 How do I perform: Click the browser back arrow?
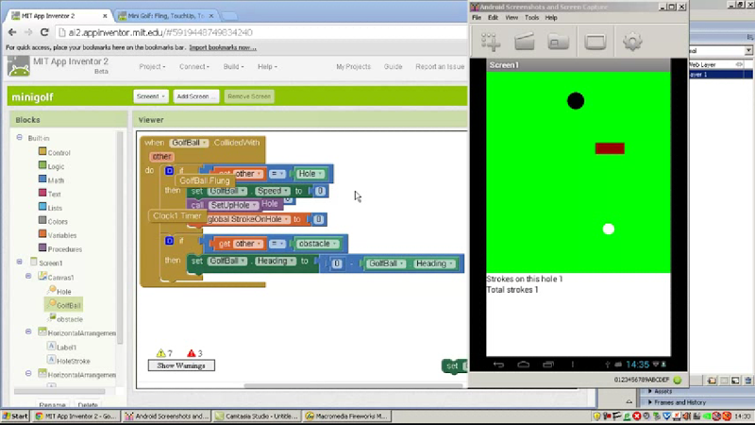12,32
